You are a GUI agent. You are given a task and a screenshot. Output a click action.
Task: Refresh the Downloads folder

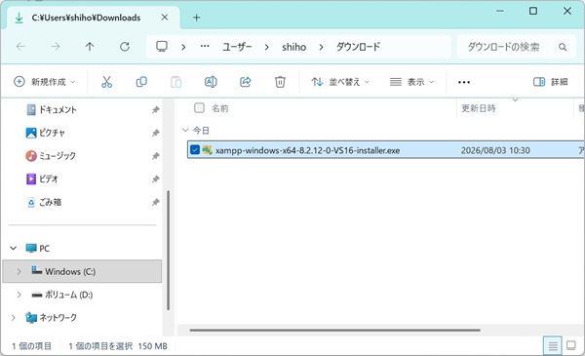coord(125,47)
